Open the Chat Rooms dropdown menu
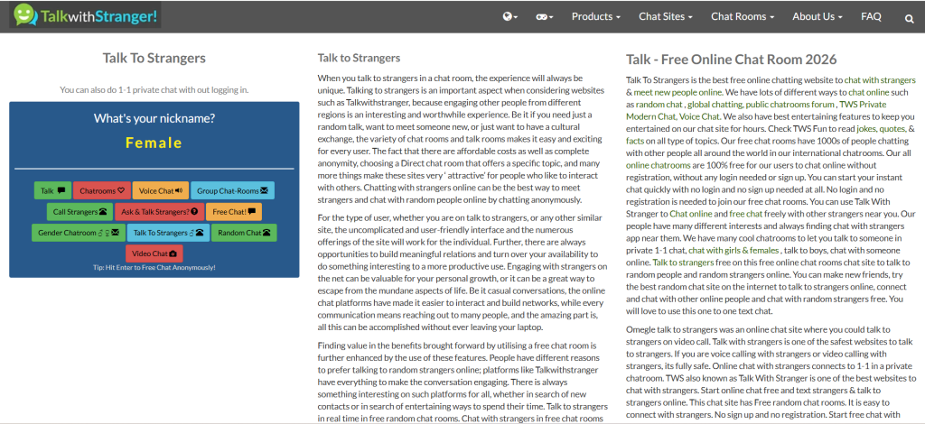This screenshot has width=925, height=424. (742, 16)
